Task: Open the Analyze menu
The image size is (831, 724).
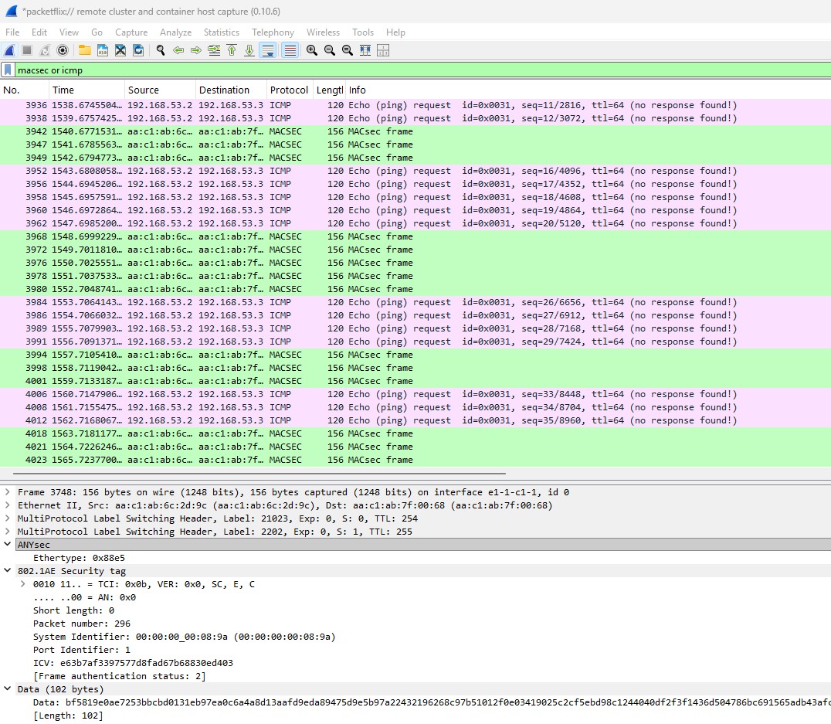Action: pyautogui.click(x=176, y=32)
